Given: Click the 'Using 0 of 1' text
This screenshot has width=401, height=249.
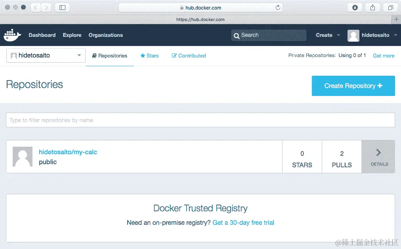Looking at the screenshot, I should 352,55.
